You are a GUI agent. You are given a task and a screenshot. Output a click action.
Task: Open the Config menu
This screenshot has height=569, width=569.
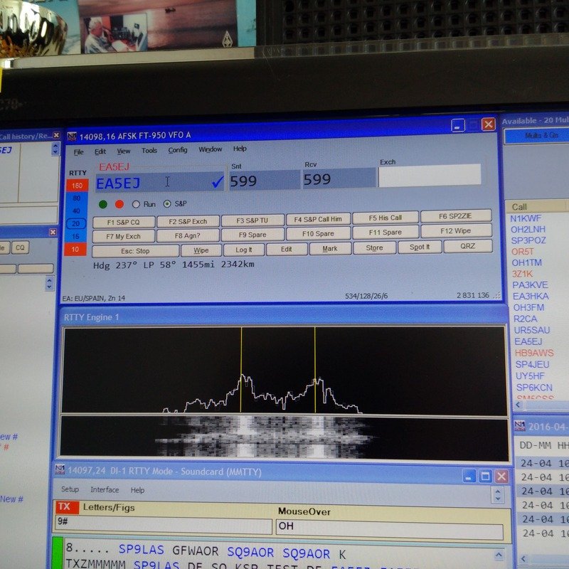pyautogui.click(x=177, y=150)
